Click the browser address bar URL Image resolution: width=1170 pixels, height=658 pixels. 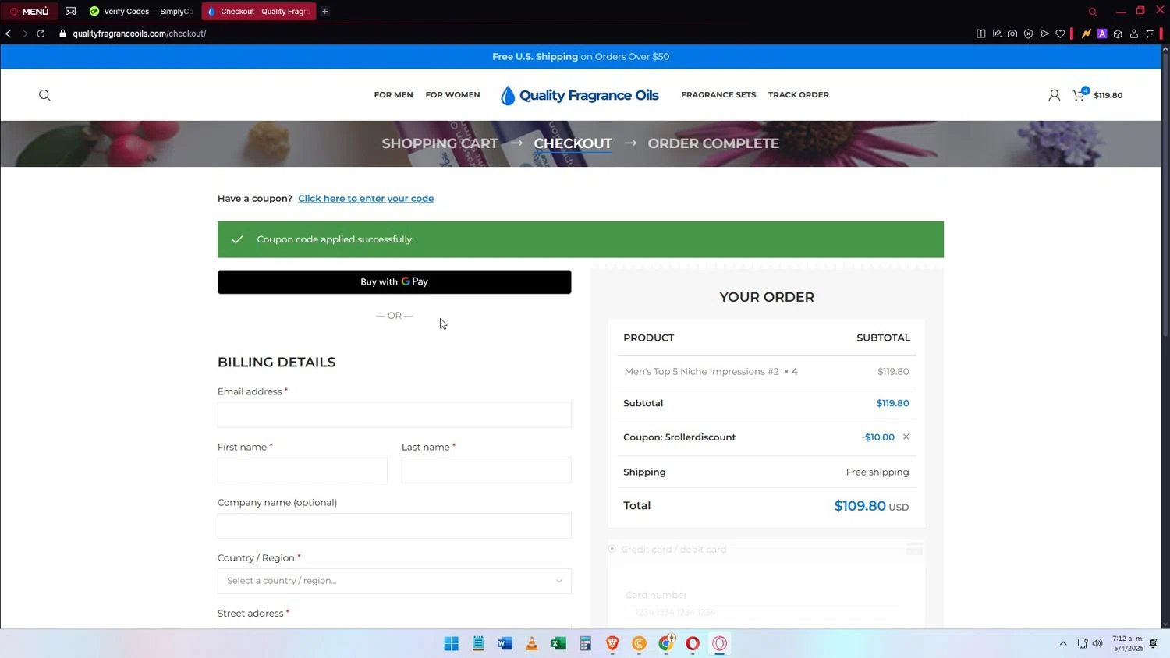click(139, 34)
